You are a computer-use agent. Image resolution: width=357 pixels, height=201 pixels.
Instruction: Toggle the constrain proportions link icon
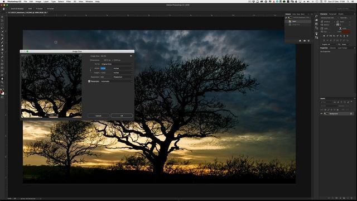pos(90,70)
